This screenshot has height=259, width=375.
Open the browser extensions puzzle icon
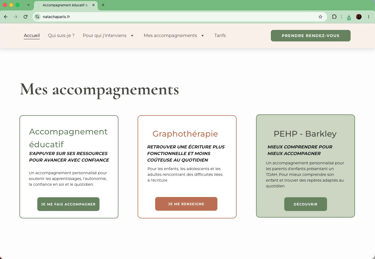334,17
